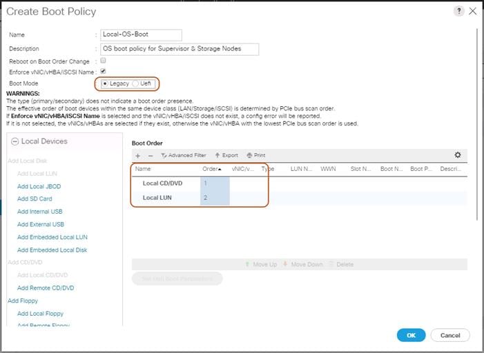This screenshot has width=484, height=353.
Task: Sort table by Order column
Action: [212, 169]
